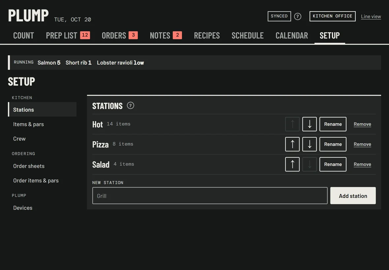Click the Synced status button
The image size is (389, 270).
coord(279,16)
